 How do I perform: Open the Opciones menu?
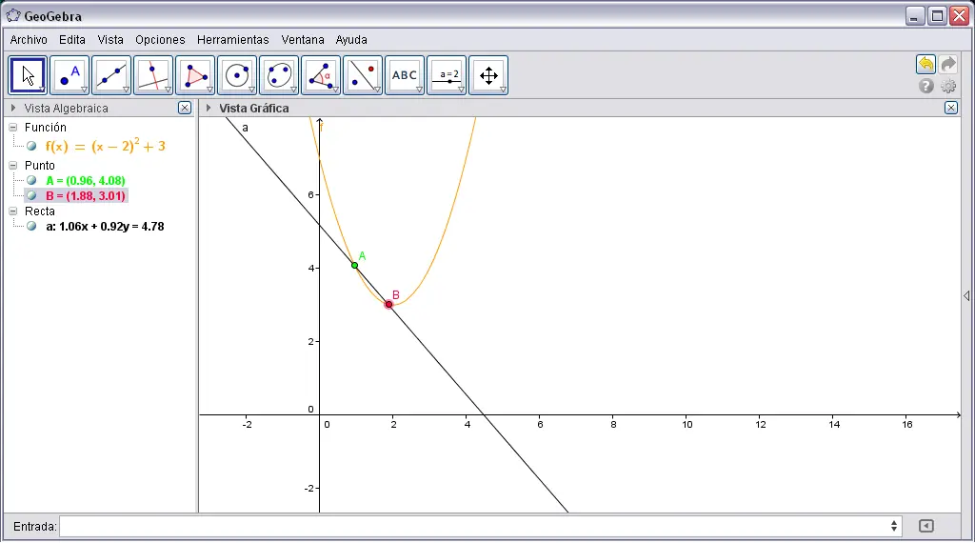(x=160, y=40)
